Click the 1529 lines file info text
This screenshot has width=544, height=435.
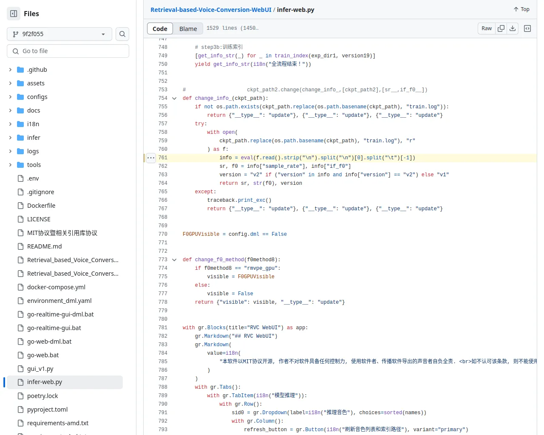click(232, 28)
